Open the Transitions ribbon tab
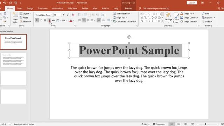 click(x=43, y=8)
